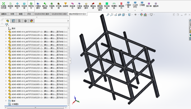Screen dimensions: 191x109
Task: Add a 锚式连接销 anchor connector pin
Action: pyautogui.click(x=45, y=6)
